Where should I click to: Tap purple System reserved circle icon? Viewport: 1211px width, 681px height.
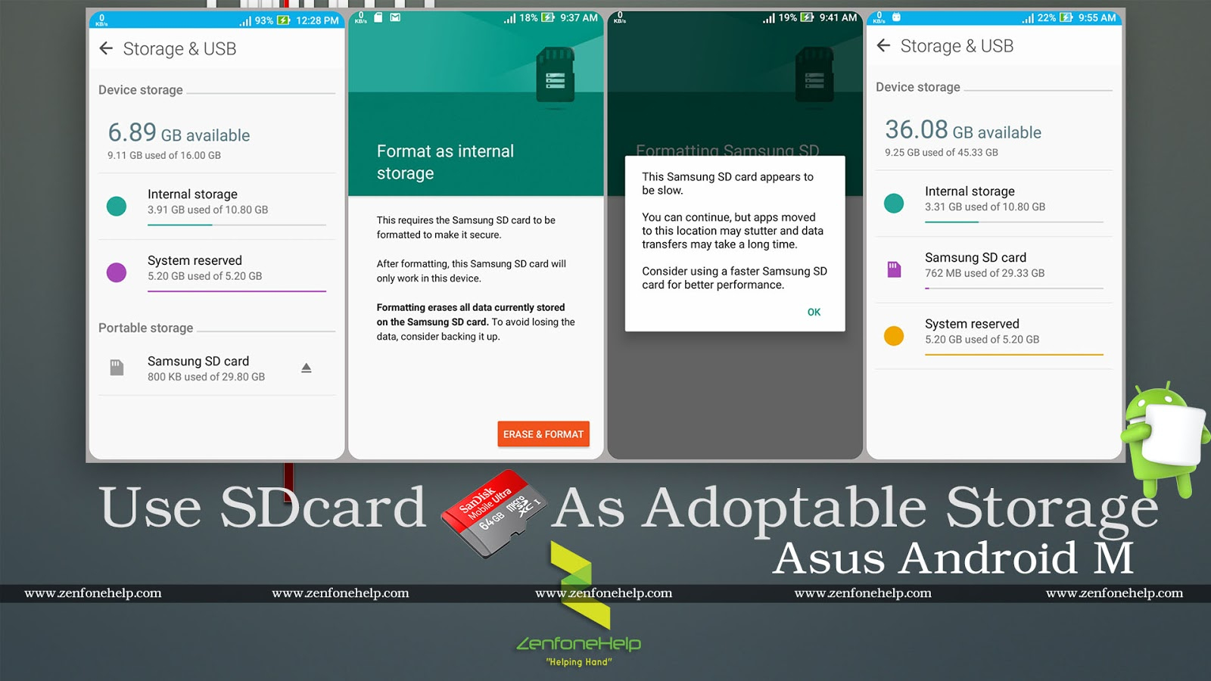[x=117, y=272]
